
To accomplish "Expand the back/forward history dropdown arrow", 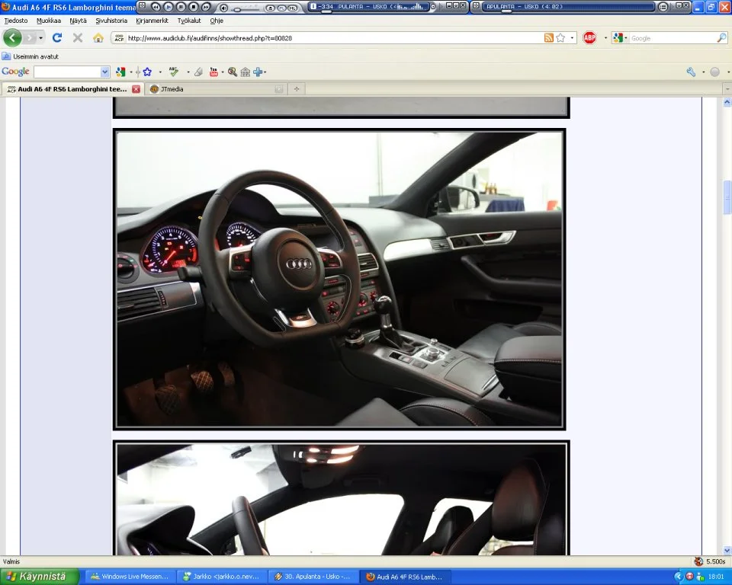I will tap(40, 37).
